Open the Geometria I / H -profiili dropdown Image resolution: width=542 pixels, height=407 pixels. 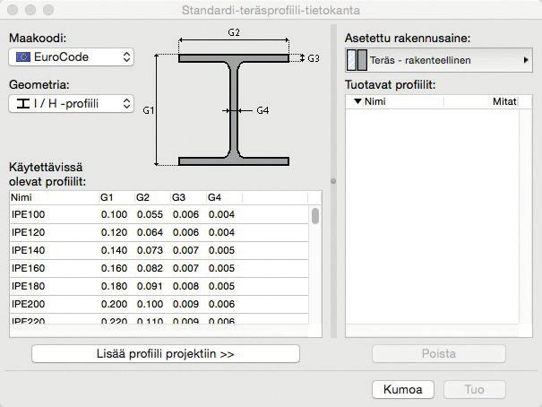pyautogui.click(x=71, y=104)
